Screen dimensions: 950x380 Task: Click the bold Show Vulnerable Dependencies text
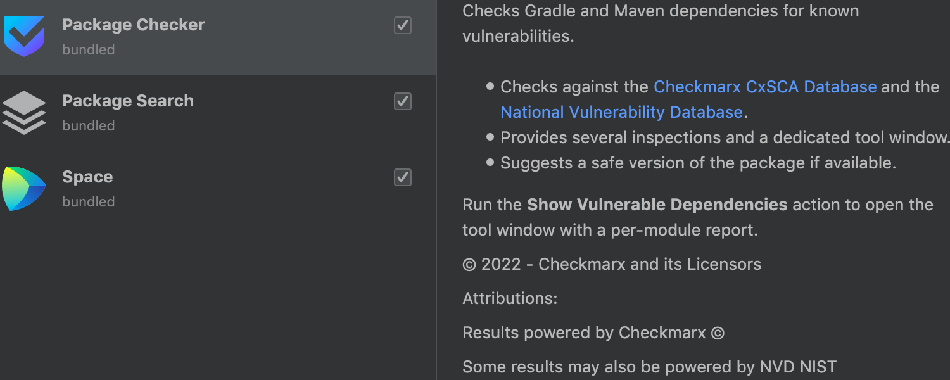[x=657, y=205]
